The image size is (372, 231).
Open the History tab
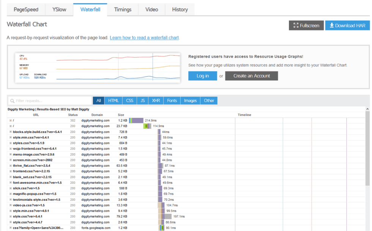point(180,9)
